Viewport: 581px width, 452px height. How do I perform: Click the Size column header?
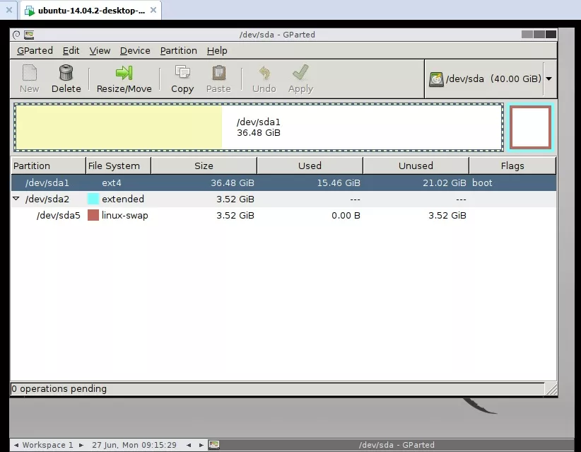click(204, 166)
